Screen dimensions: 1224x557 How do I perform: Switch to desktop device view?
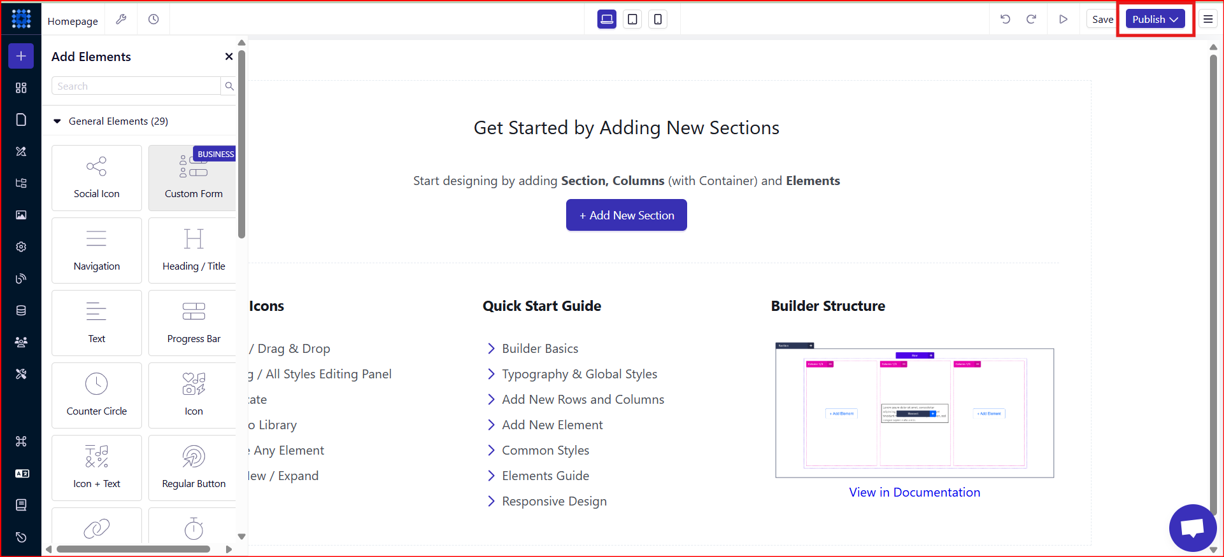[x=607, y=19]
